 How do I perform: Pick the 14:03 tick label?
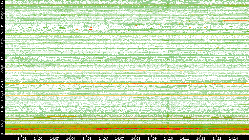54,139
